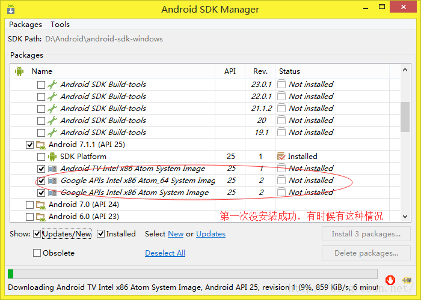The image size is (421, 300).
Task: Click wrench icon of Build-tools 19.1
Action: click(x=52, y=133)
